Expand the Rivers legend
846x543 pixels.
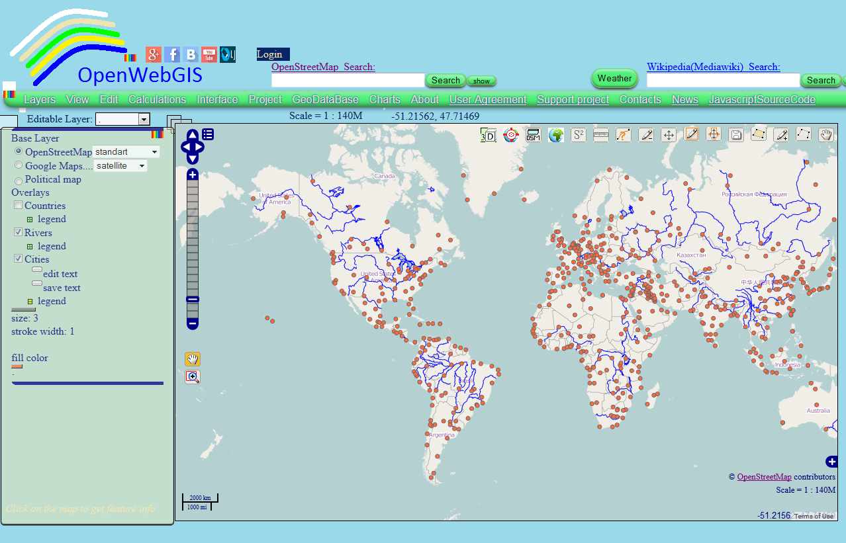coord(30,247)
